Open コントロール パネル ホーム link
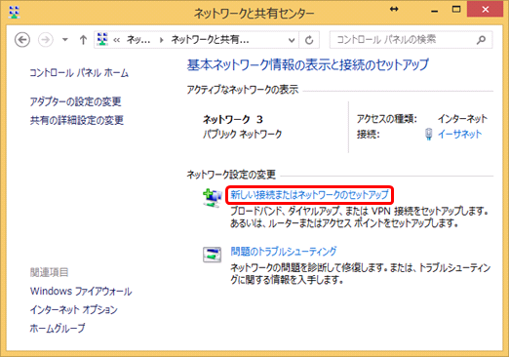This screenshot has width=509, height=357. click(x=79, y=73)
